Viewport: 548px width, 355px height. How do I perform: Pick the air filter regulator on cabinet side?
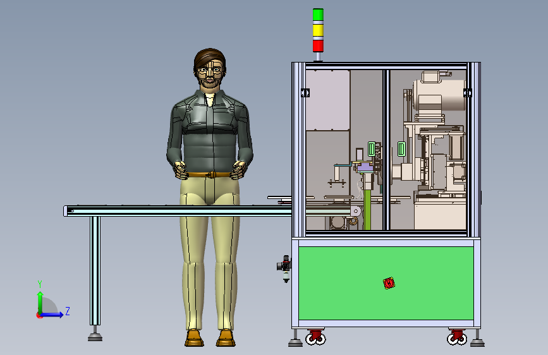285,268
